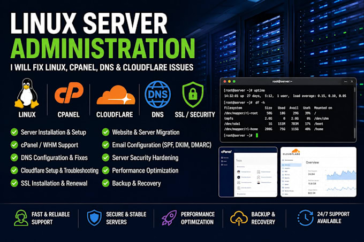The width and height of the screenshot is (364, 242).
Task: Click the cloud upload Backup & Recovery icon
Action: point(239,218)
